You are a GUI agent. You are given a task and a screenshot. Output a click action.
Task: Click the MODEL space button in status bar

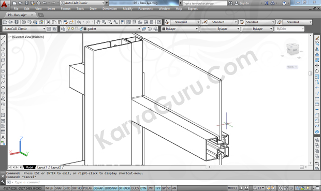coord(232,188)
